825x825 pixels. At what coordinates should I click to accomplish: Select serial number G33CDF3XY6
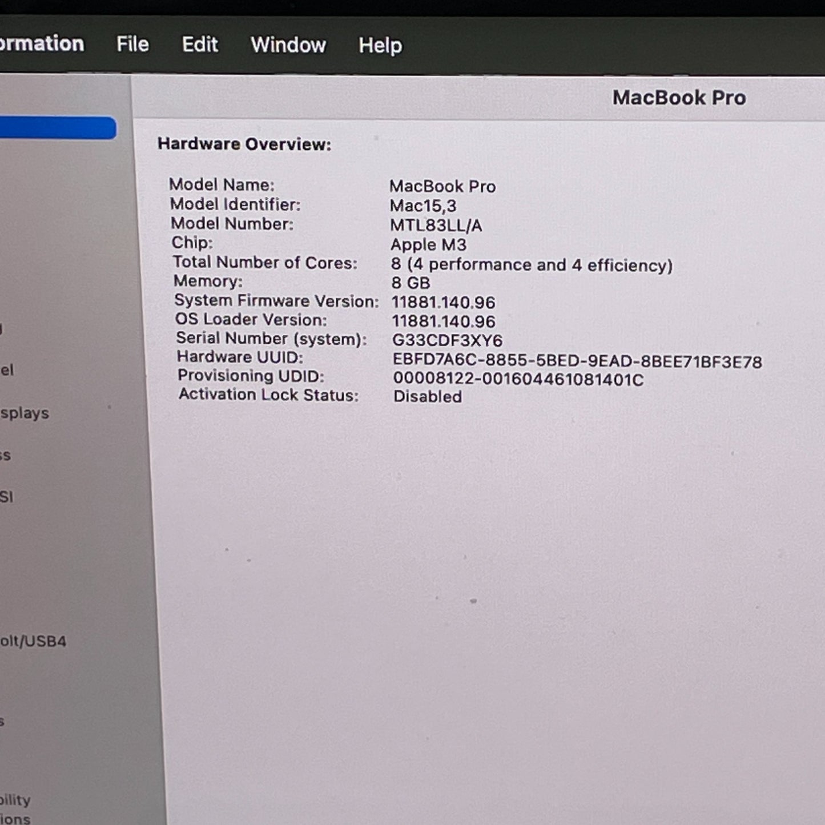click(x=447, y=340)
